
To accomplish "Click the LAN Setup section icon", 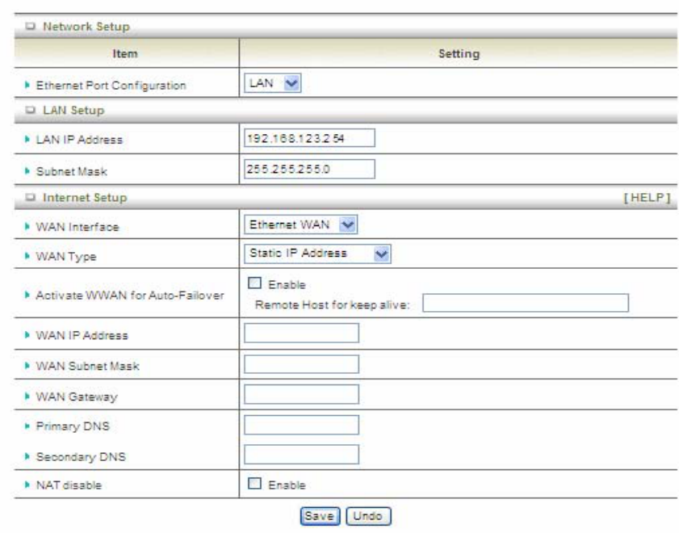I will (x=30, y=110).
